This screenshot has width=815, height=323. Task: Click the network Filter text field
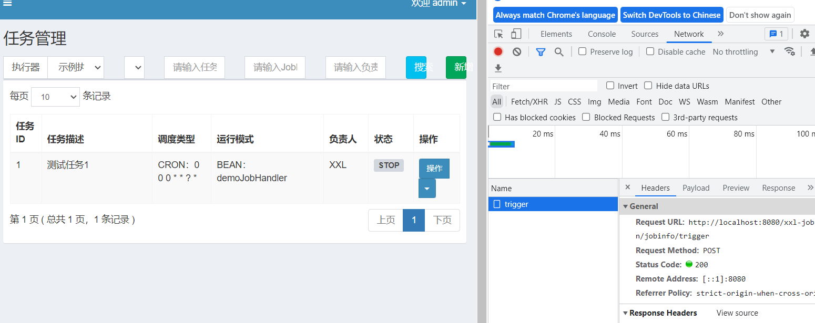(544, 86)
